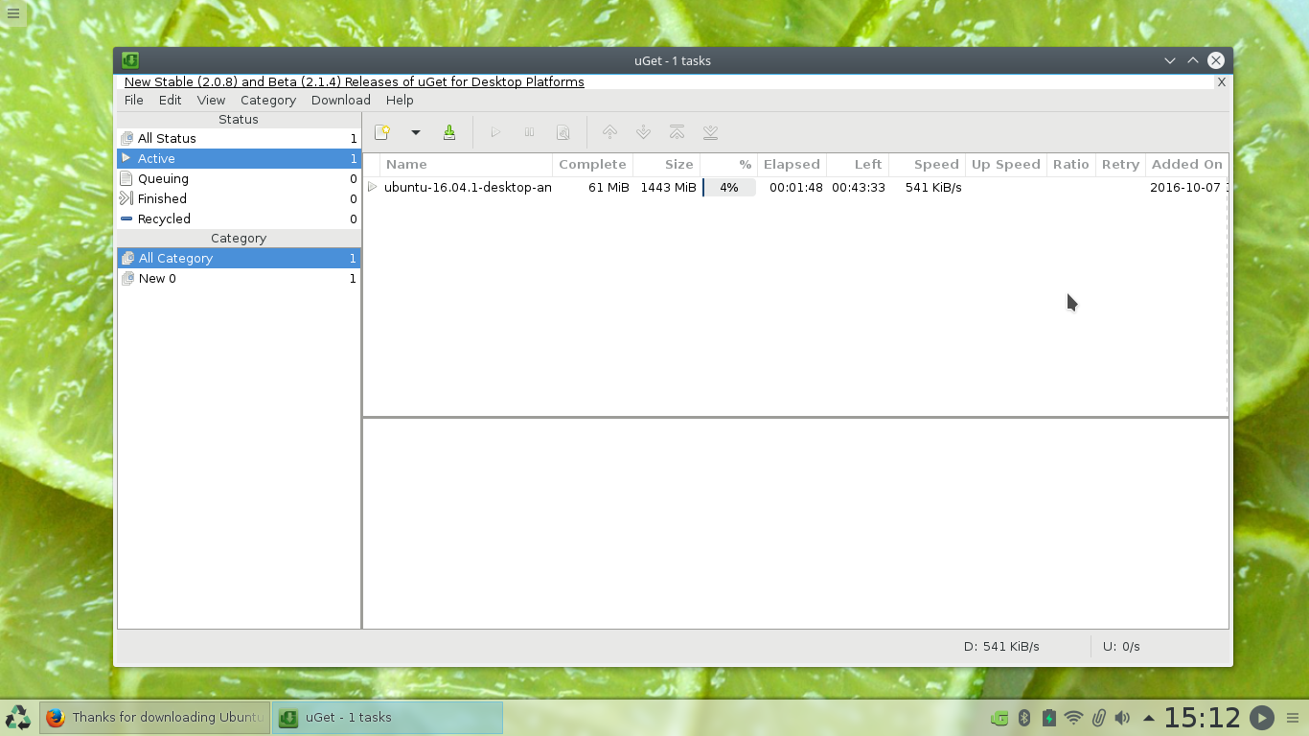
Task: Click the 00:43:33 time left cell
Action: (x=858, y=188)
